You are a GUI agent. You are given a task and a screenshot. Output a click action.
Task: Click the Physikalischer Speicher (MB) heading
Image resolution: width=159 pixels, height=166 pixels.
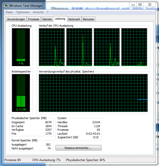pos(29,118)
